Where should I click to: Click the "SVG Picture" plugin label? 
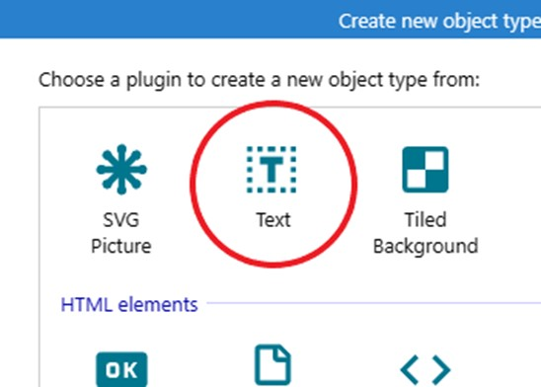tap(121, 233)
